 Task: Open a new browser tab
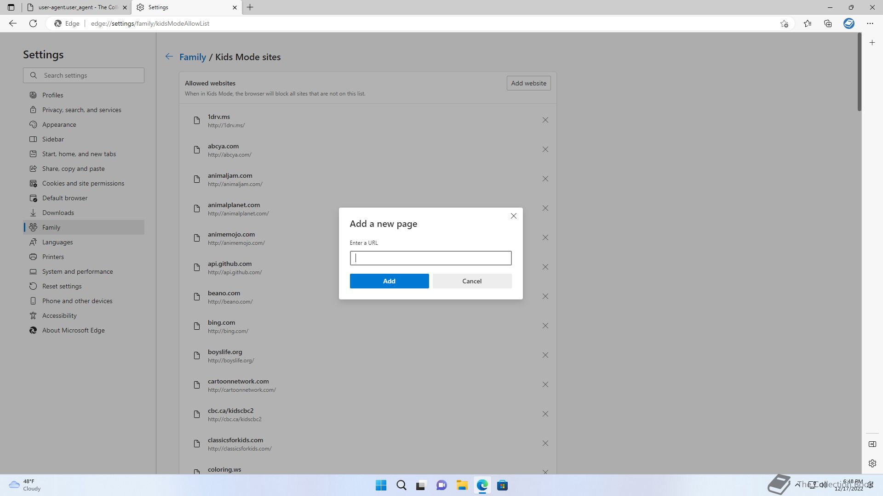pos(250,7)
